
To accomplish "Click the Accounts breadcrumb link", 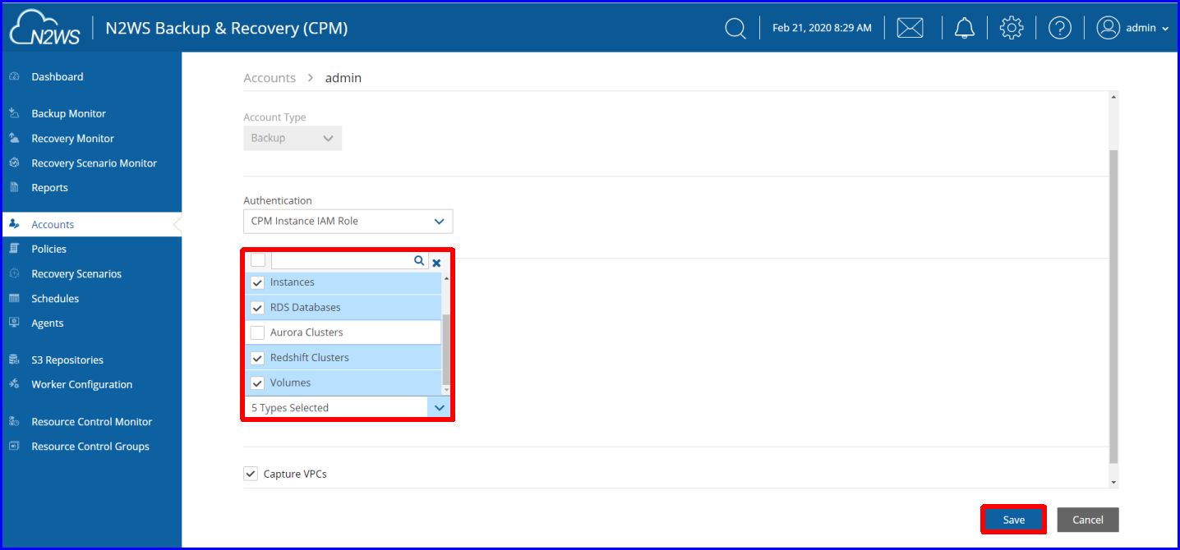I will (x=270, y=78).
